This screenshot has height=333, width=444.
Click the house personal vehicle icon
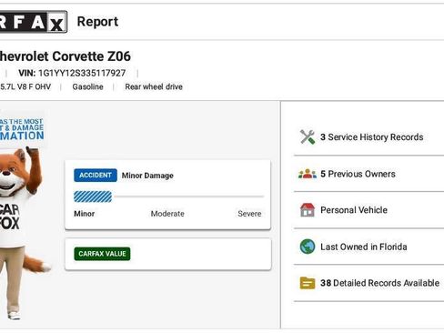click(308, 210)
